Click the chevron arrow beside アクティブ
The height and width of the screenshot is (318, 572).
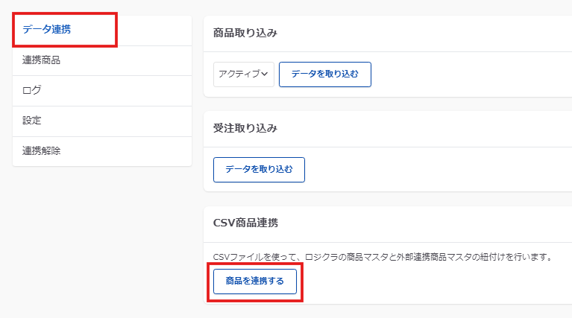(x=265, y=74)
